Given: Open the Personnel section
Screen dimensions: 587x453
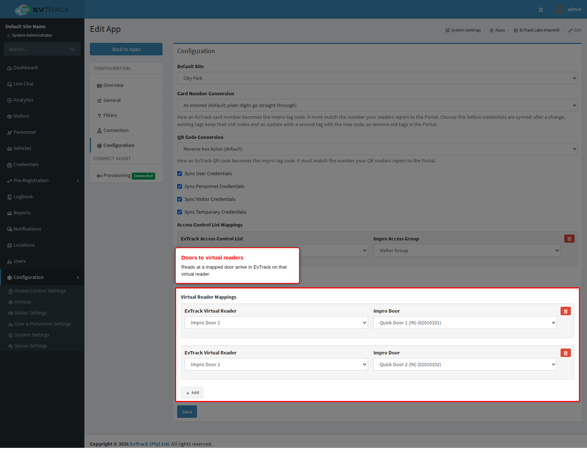Looking at the screenshot, I should pyautogui.click(x=42, y=132).
